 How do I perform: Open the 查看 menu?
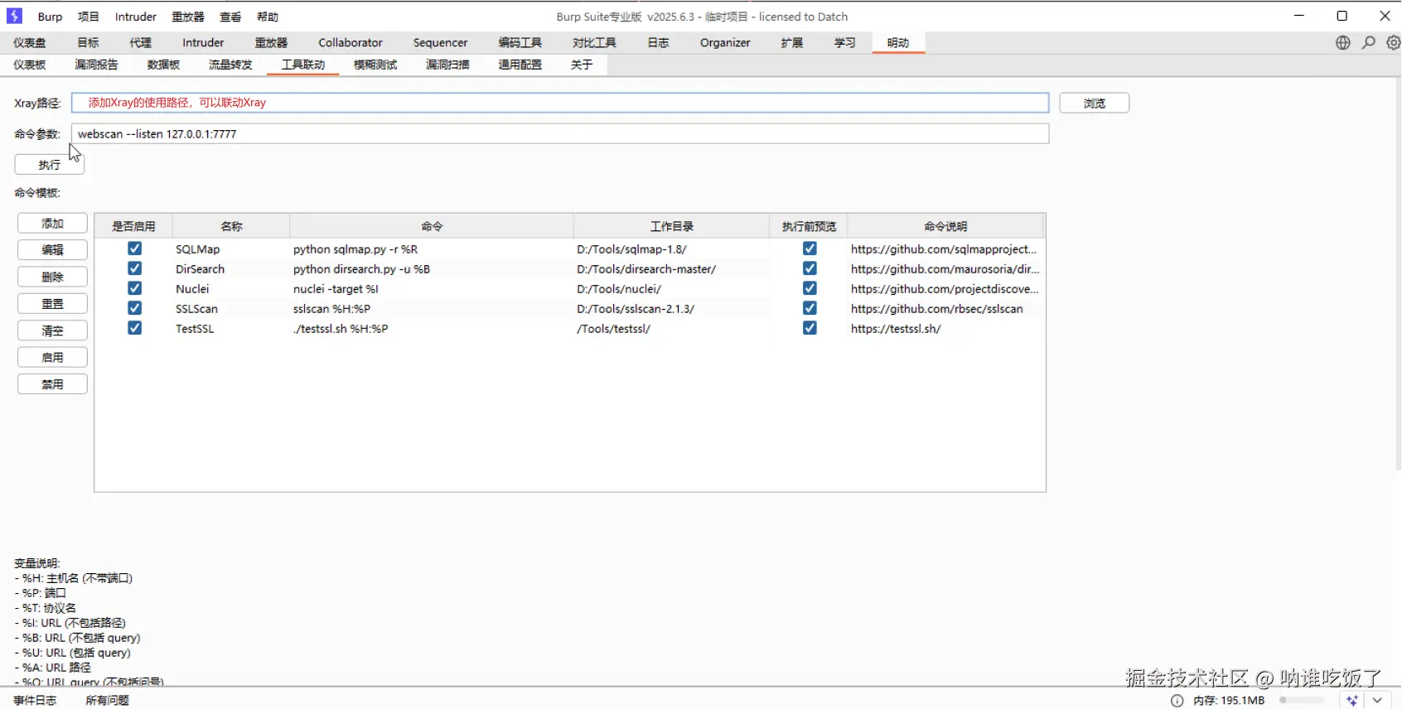[x=230, y=17]
